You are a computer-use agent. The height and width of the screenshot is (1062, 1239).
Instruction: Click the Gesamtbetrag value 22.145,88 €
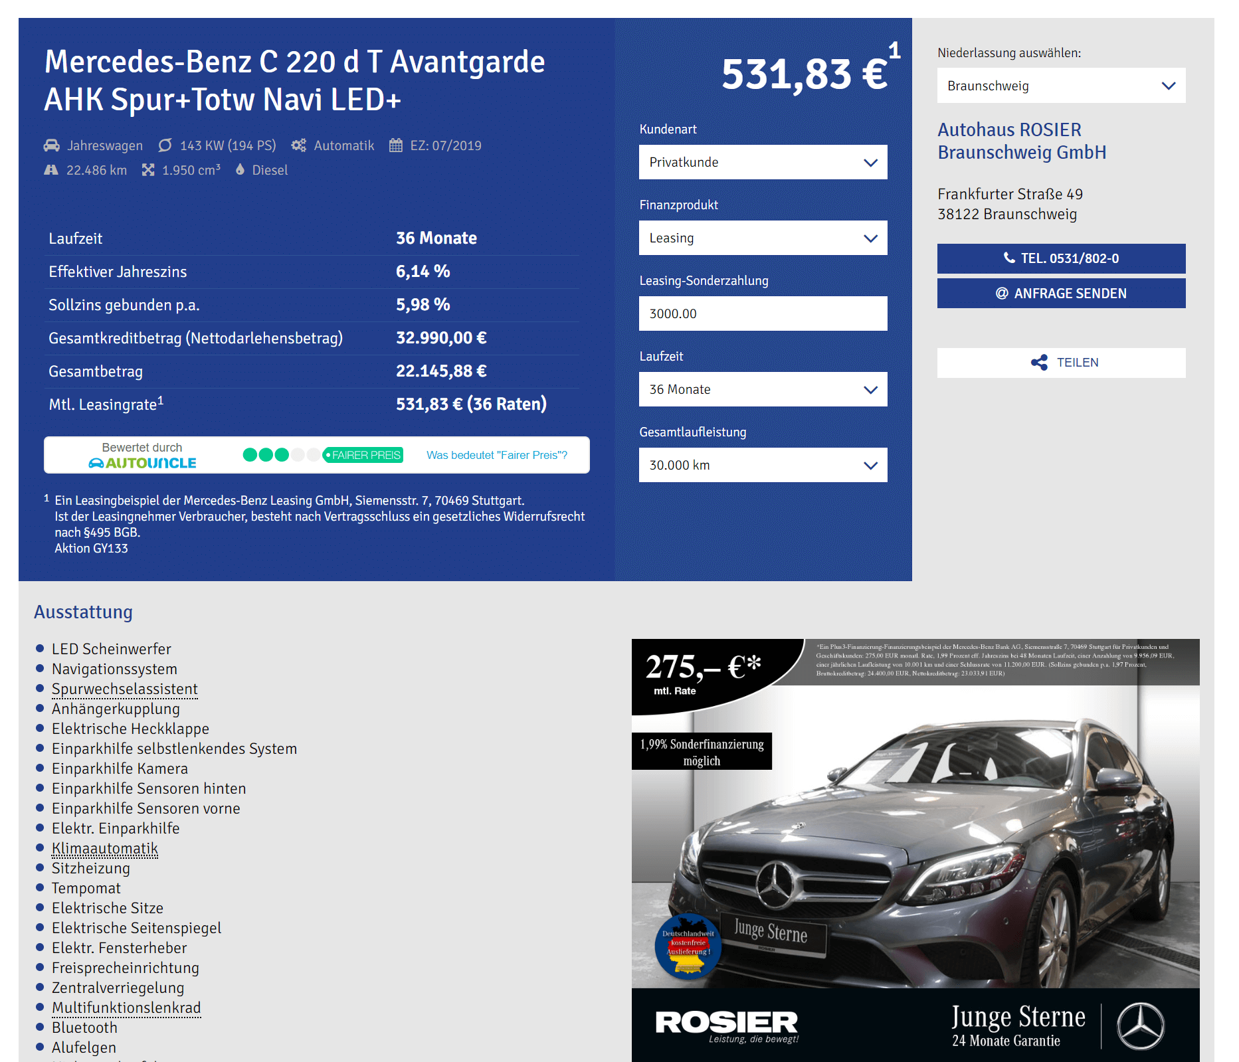441,371
